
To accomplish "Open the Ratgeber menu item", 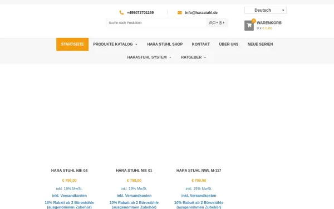I will 191,57.
